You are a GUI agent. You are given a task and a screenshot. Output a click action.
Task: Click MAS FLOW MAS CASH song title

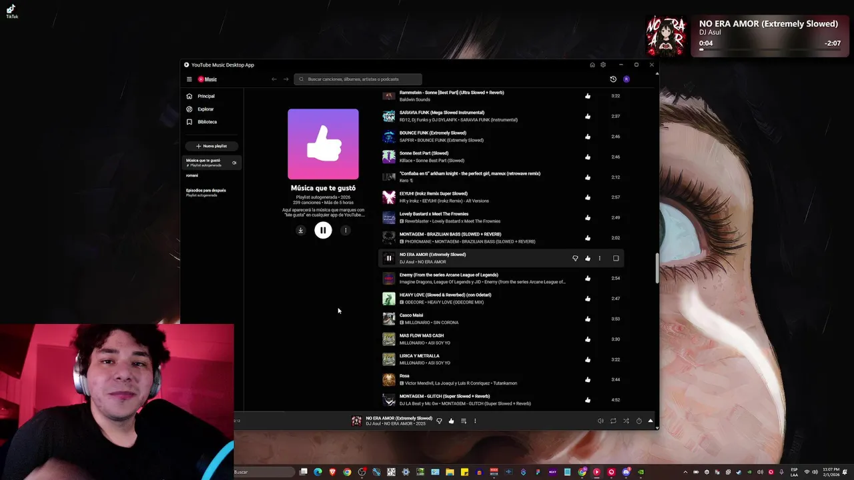(422, 335)
